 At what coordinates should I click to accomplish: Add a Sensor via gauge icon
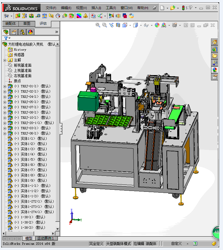(x=58, y=16)
